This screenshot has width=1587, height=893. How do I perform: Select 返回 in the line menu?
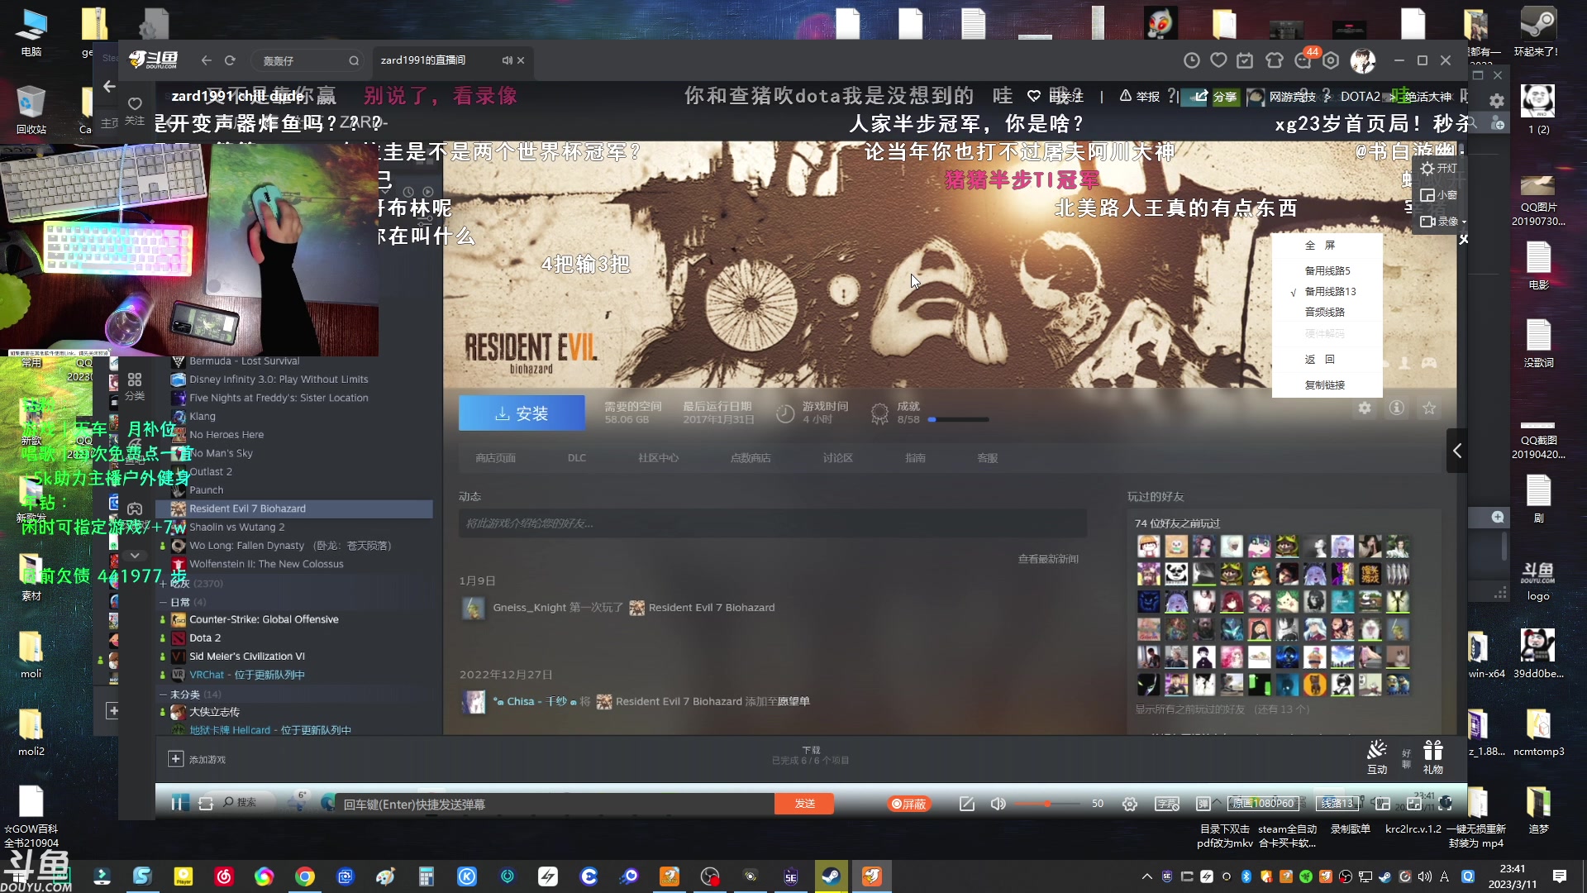(1320, 360)
